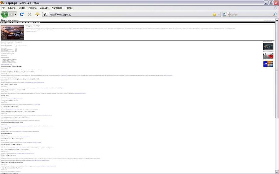
Task: Minimize the Firefox window
Action: pos(266,3)
